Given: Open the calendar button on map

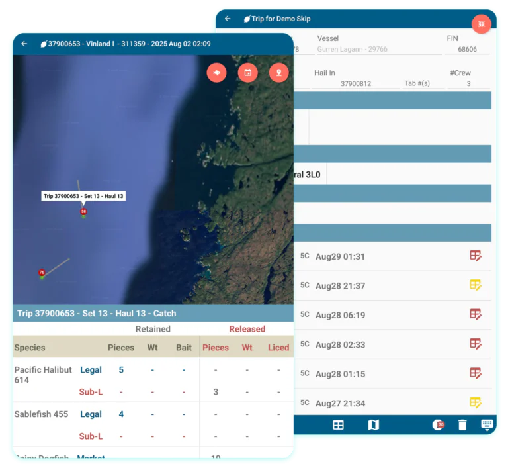Looking at the screenshot, I should [248, 72].
